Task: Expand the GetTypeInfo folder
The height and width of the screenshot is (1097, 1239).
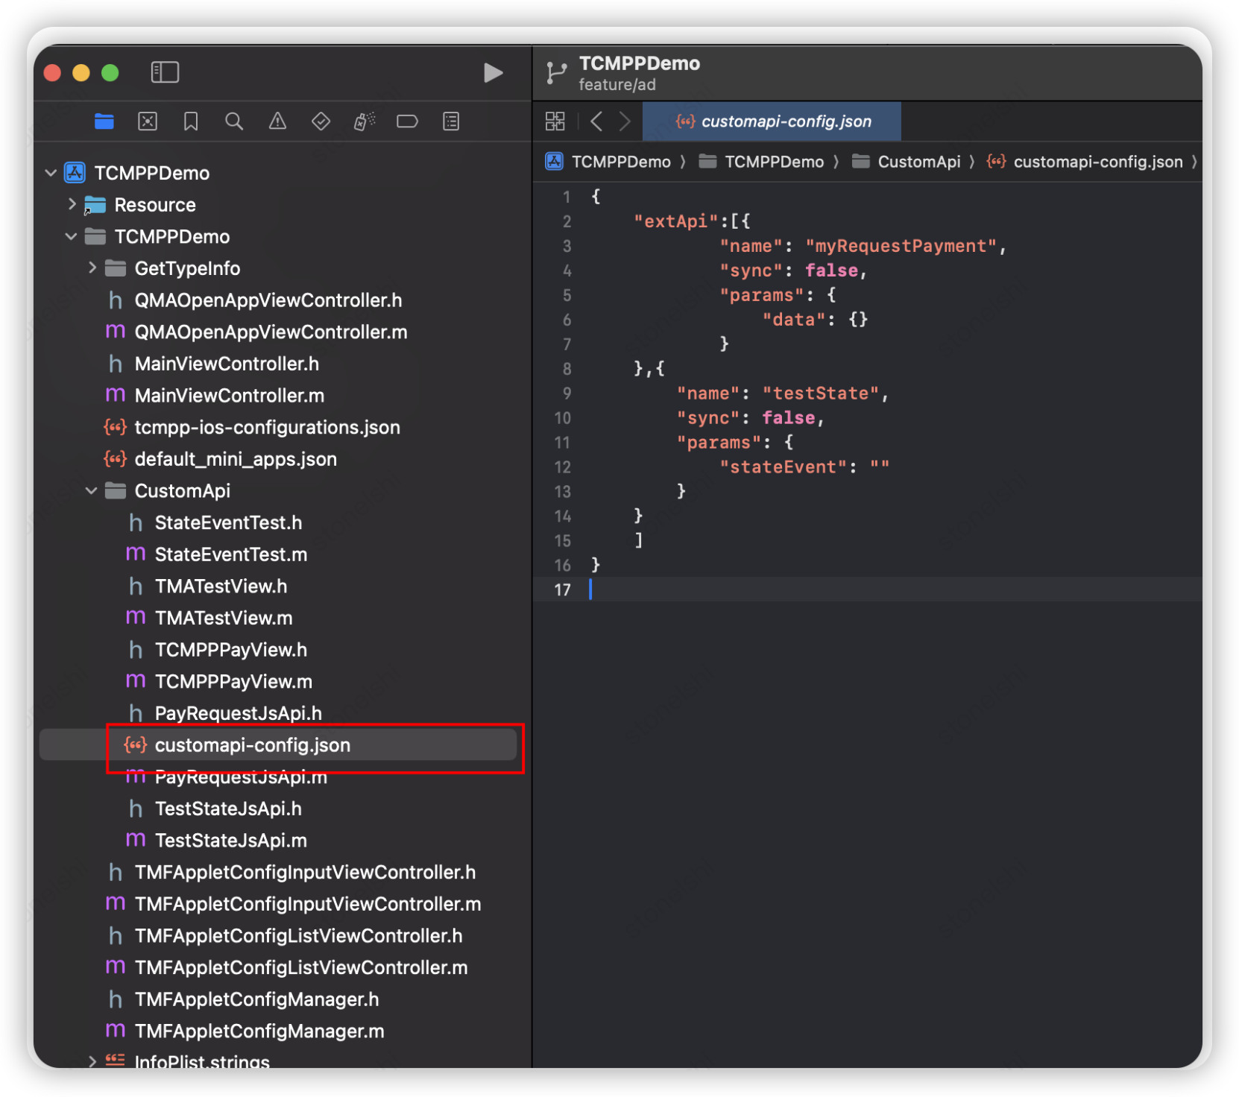Action: point(92,268)
